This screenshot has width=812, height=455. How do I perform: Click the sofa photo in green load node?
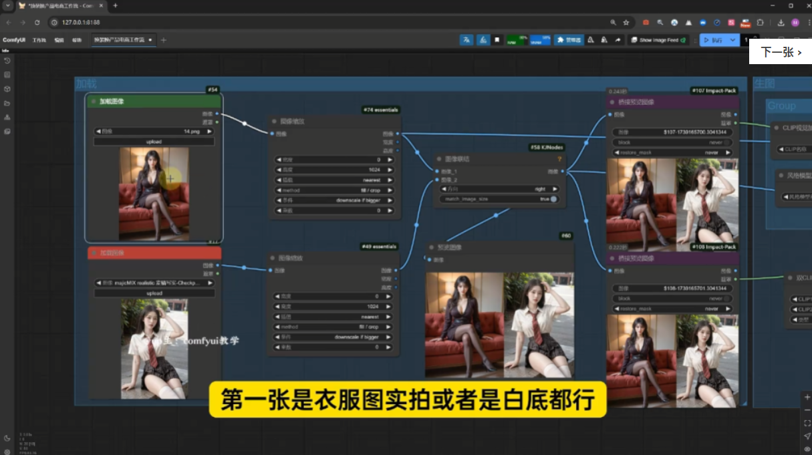pos(154,194)
